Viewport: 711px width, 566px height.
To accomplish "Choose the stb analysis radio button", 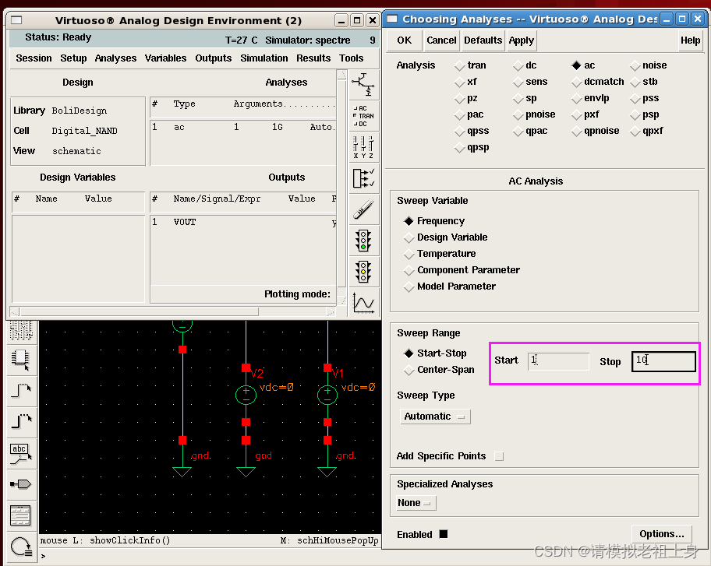I will (644, 82).
